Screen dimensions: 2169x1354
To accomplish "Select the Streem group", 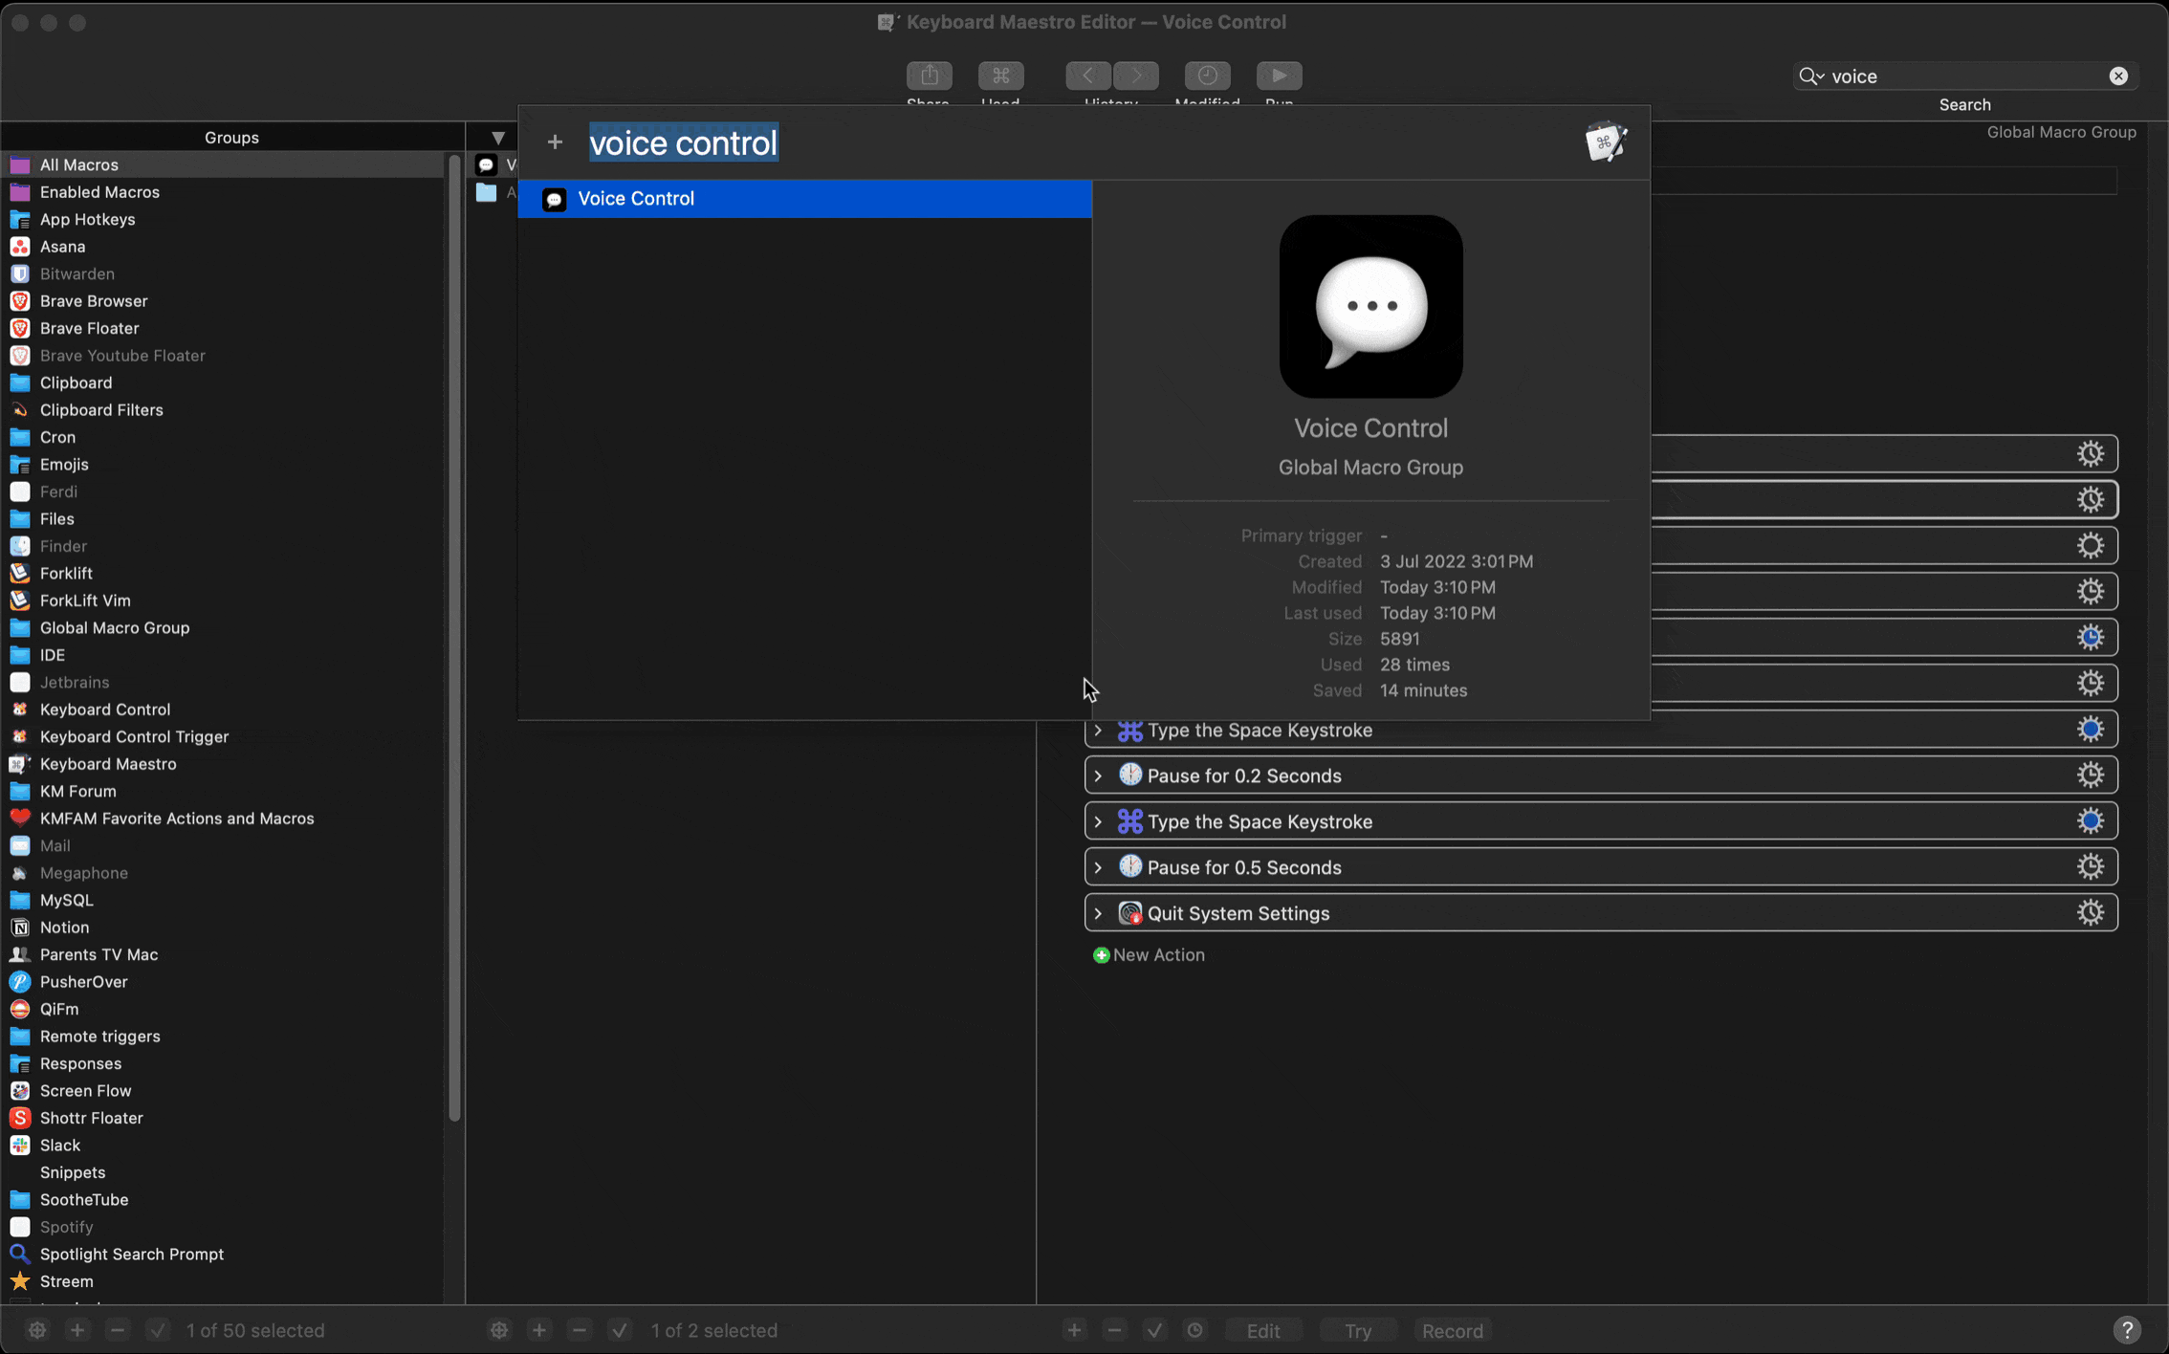I will [x=223, y=1281].
